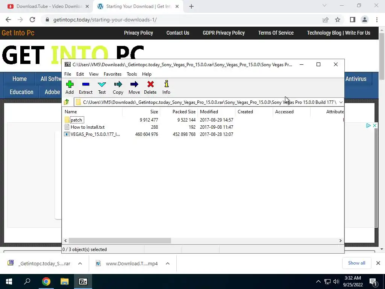Screen dimensions: 385x289
Task: Click the Add toolbar icon in 7-Zip
Action: point(70,87)
